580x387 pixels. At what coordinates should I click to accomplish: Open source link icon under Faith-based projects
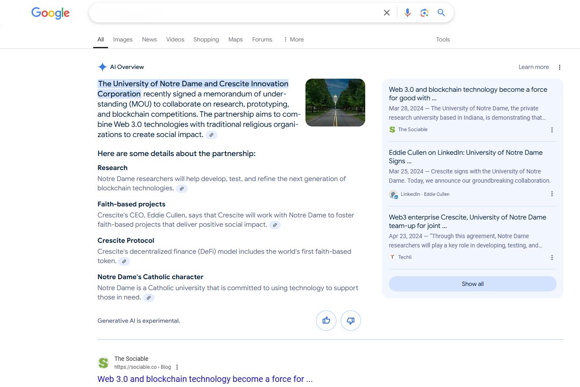pyautogui.click(x=275, y=225)
